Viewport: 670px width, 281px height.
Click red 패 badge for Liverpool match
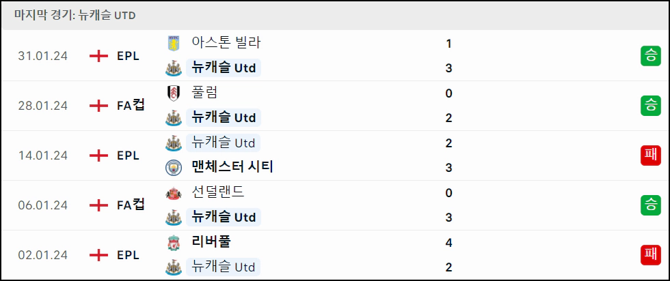[x=650, y=255]
